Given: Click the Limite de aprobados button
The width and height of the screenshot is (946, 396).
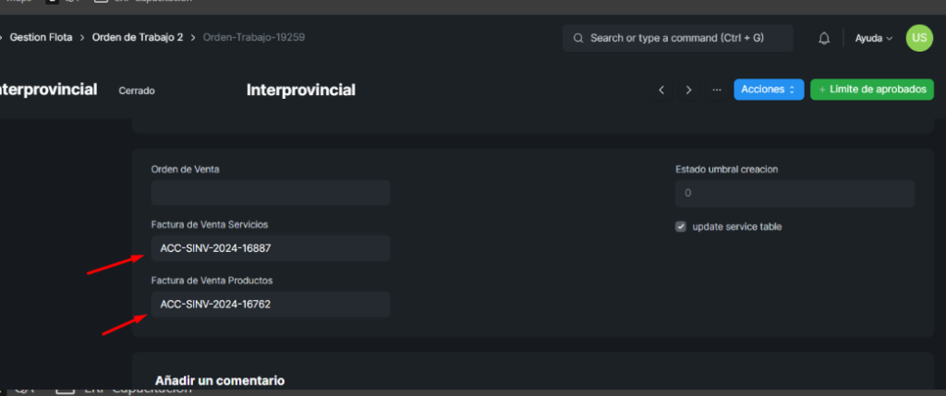Looking at the screenshot, I should coord(872,90).
